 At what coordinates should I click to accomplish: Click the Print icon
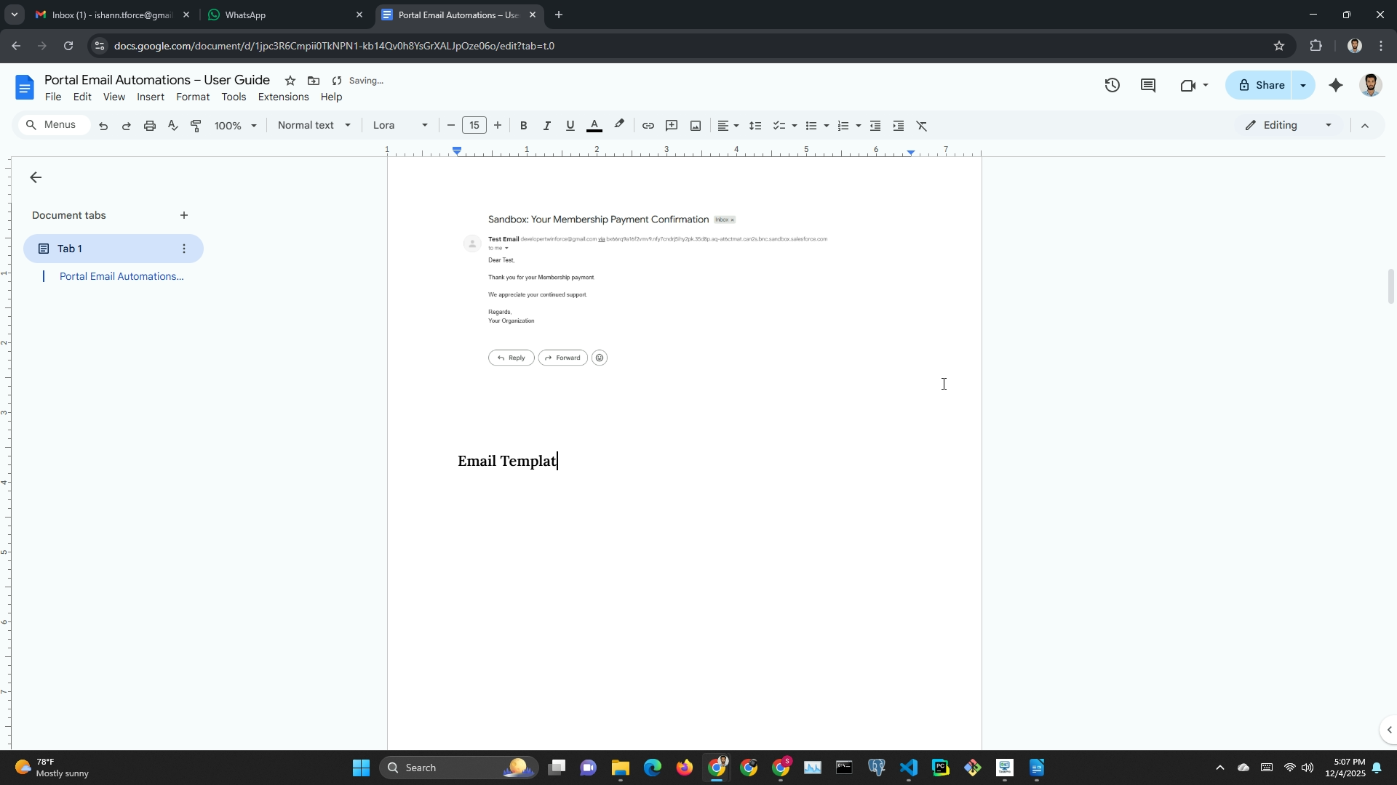coord(150,126)
